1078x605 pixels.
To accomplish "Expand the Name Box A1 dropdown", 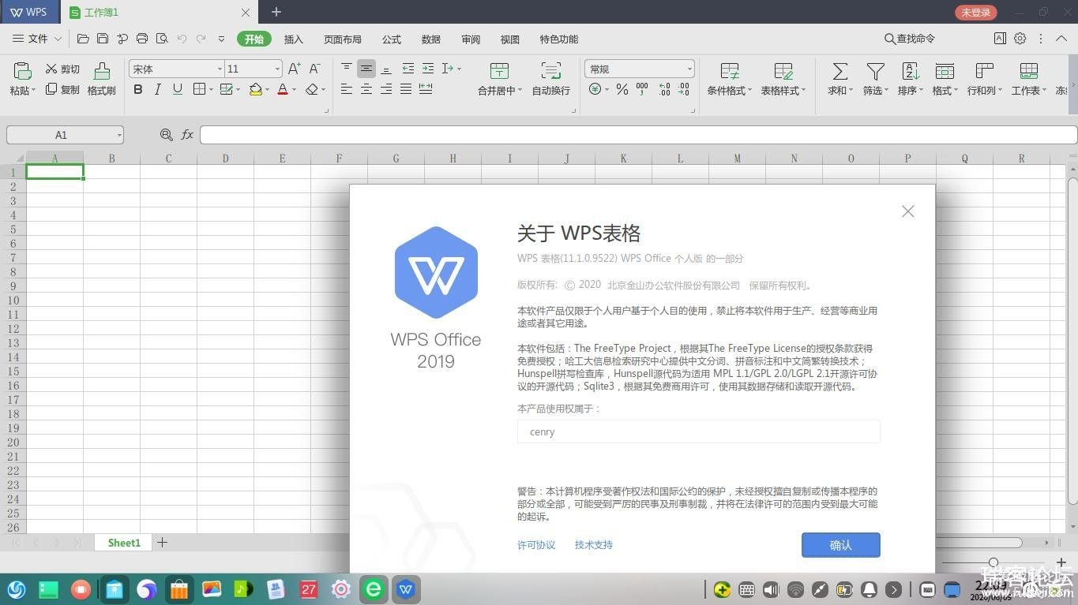I will pyautogui.click(x=118, y=135).
